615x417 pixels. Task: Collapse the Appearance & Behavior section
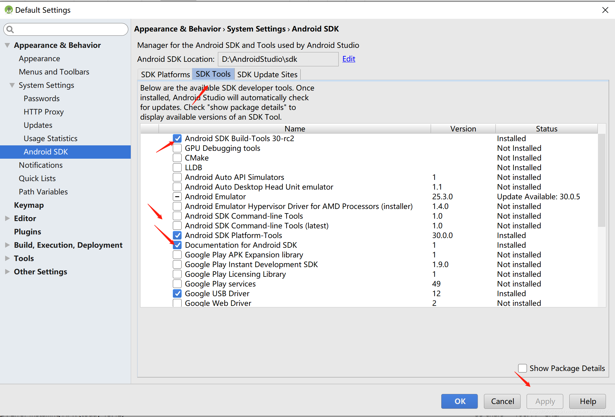[7, 45]
